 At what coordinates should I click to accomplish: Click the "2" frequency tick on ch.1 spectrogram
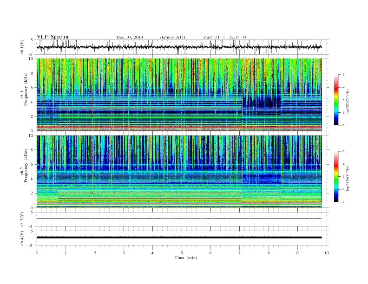pos(32,116)
